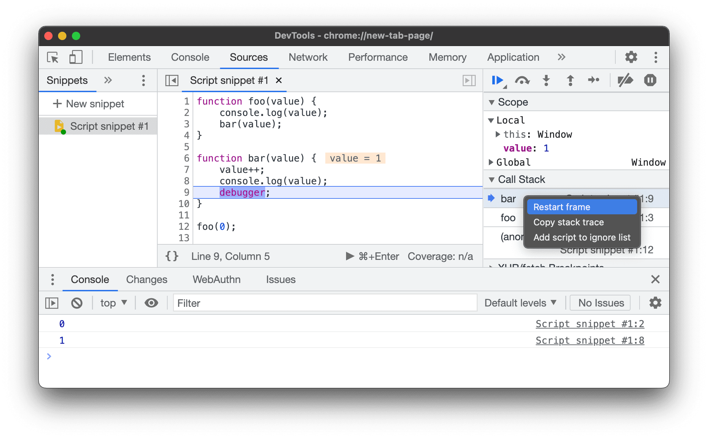Image resolution: width=708 pixels, height=439 pixels.
Task: Click the Step out of current function icon
Action: click(x=570, y=81)
